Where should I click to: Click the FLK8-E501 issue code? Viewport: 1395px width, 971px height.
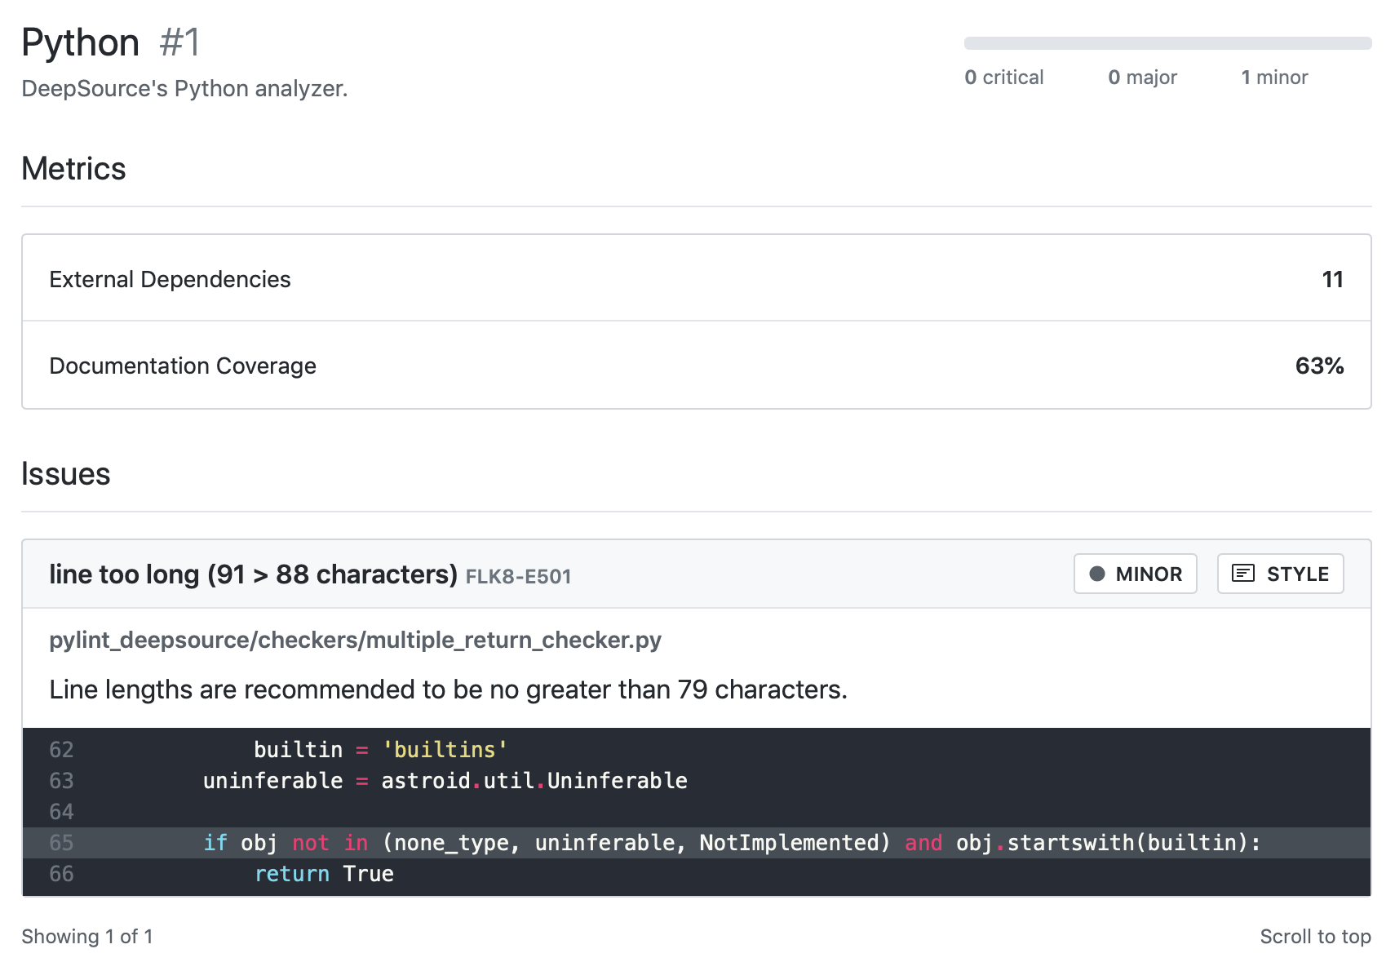point(518,577)
